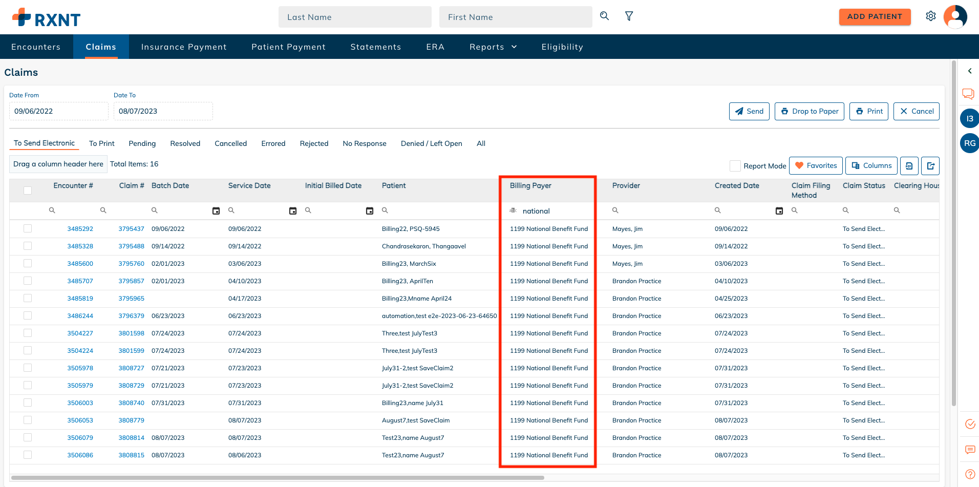Click ADD PATIENT button

point(875,16)
